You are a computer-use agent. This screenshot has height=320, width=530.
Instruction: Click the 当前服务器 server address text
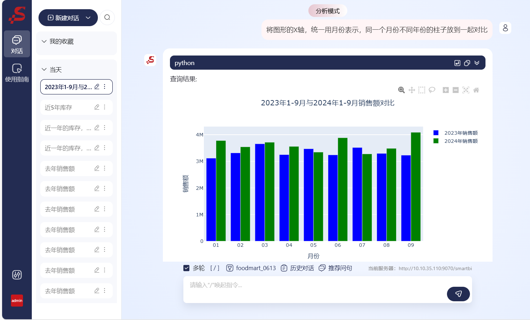click(420, 268)
